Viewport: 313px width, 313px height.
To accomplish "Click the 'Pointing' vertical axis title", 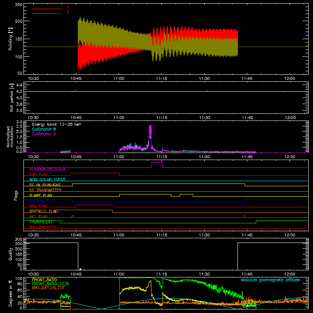I will click(x=11, y=39).
